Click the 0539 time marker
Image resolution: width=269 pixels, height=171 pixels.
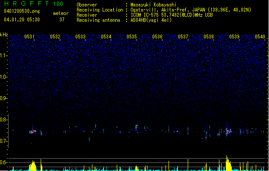[234, 37]
